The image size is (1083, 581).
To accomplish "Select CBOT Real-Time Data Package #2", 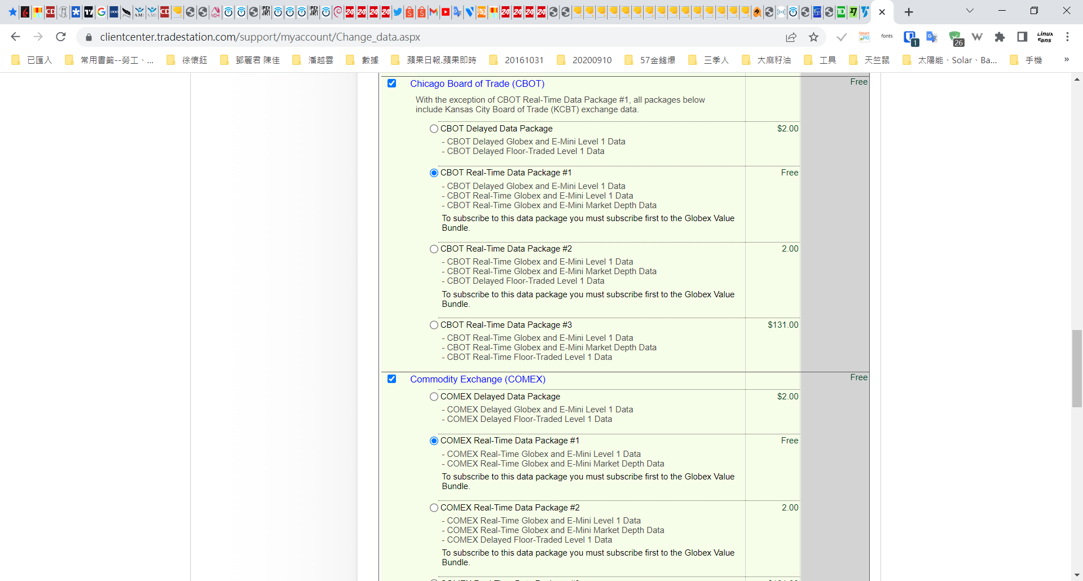I will 434,249.
